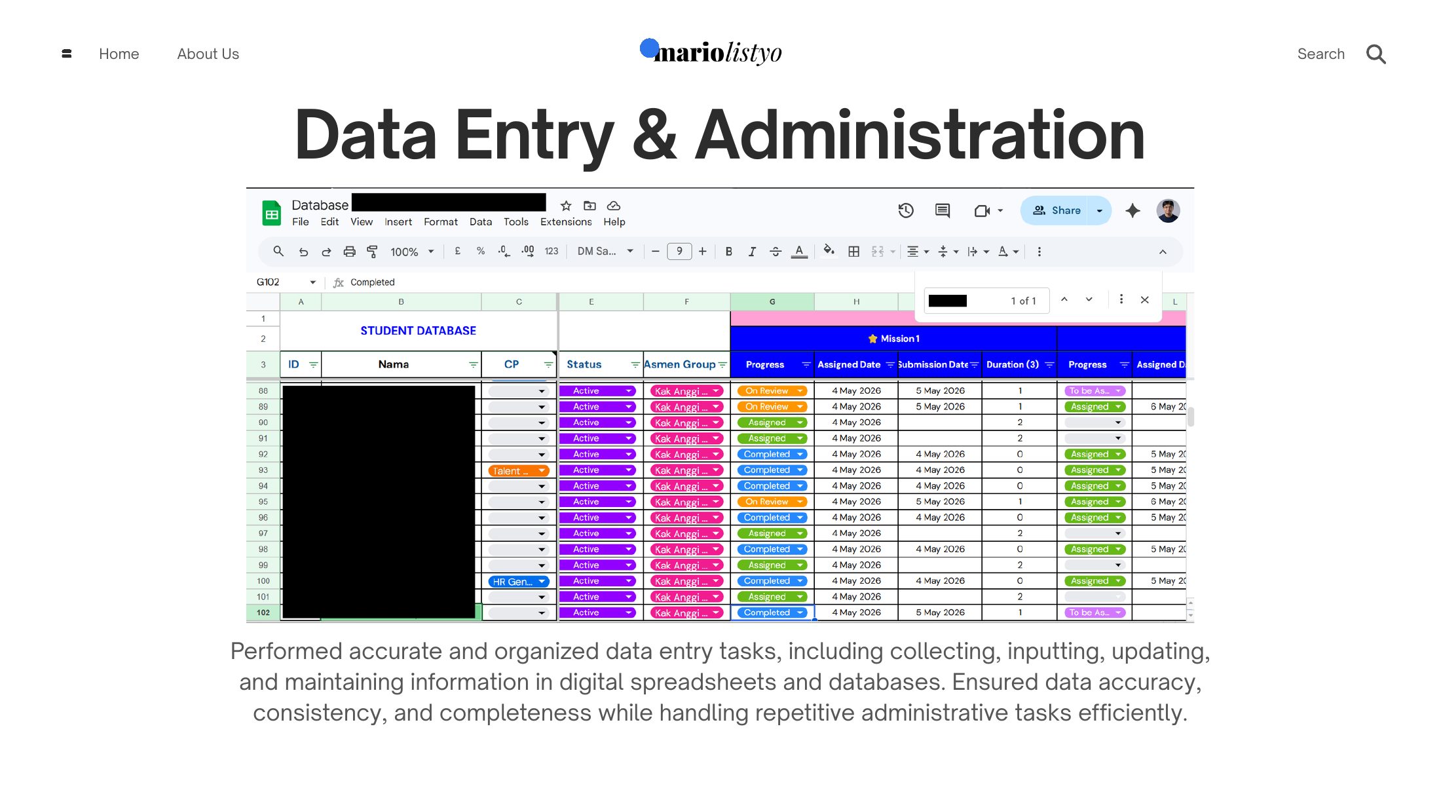The image size is (1441, 811).
Task: Undo the last action
Action: click(x=303, y=252)
